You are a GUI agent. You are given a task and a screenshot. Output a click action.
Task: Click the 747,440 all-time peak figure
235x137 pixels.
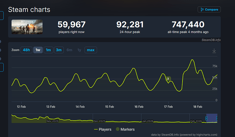[x=188, y=25]
